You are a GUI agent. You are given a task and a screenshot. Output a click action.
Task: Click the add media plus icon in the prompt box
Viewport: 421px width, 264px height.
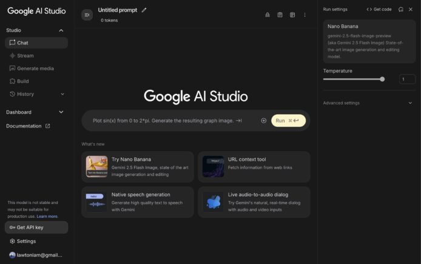point(264,121)
